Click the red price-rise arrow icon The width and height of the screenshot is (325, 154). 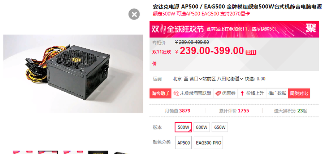[242, 93]
